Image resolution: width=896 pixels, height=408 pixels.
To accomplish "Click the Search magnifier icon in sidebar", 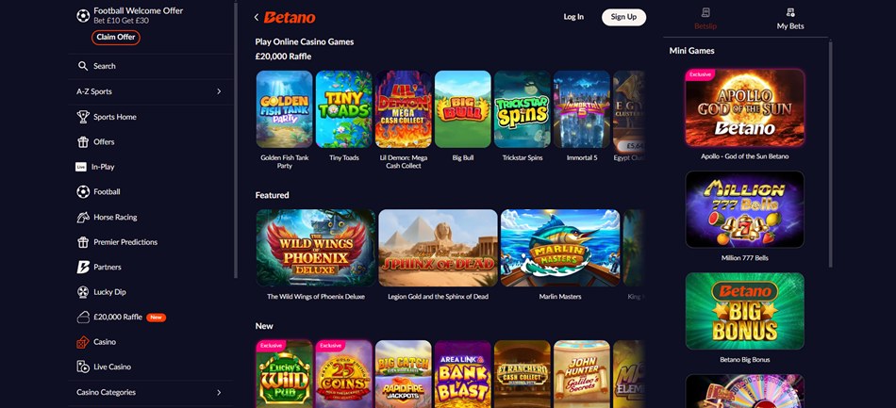I will [x=83, y=66].
